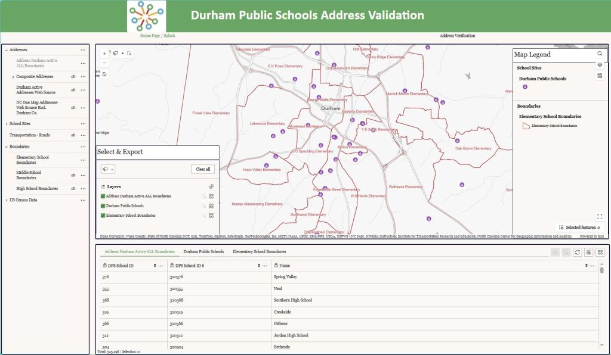Switch to Elementary School Boundaries table tab
The height and width of the screenshot is (355, 611).
point(259,252)
